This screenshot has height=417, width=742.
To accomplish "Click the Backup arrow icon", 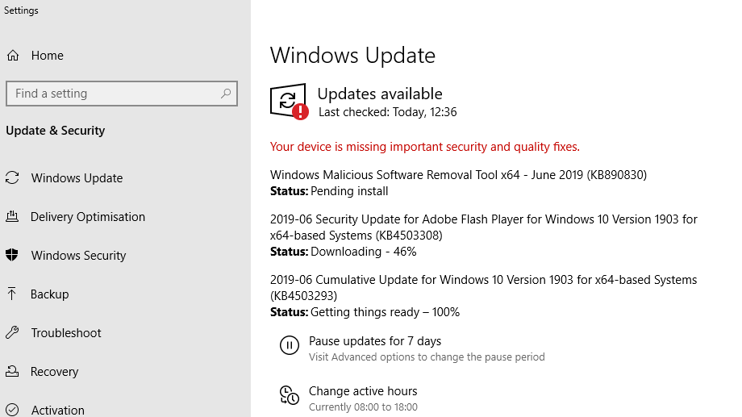I will 12,294.
